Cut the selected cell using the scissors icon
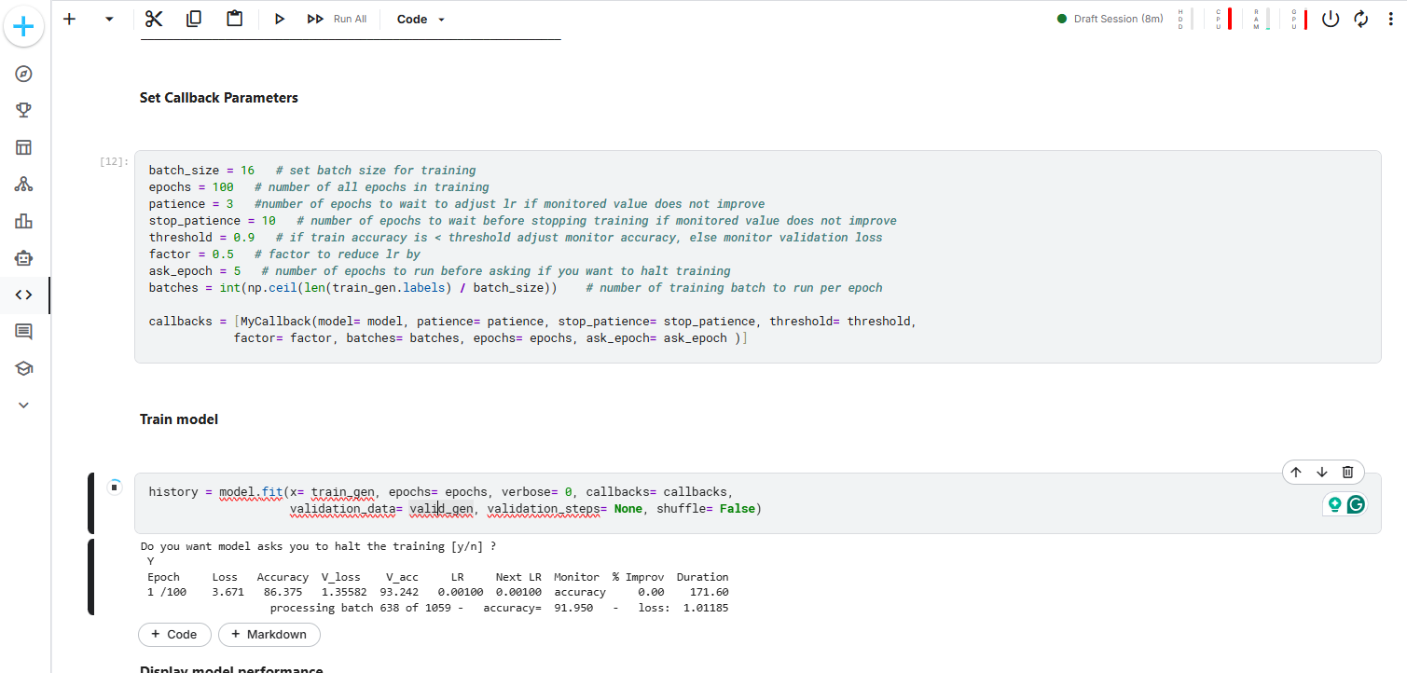Image resolution: width=1407 pixels, height=673 pixels. (x=153, y=18)
